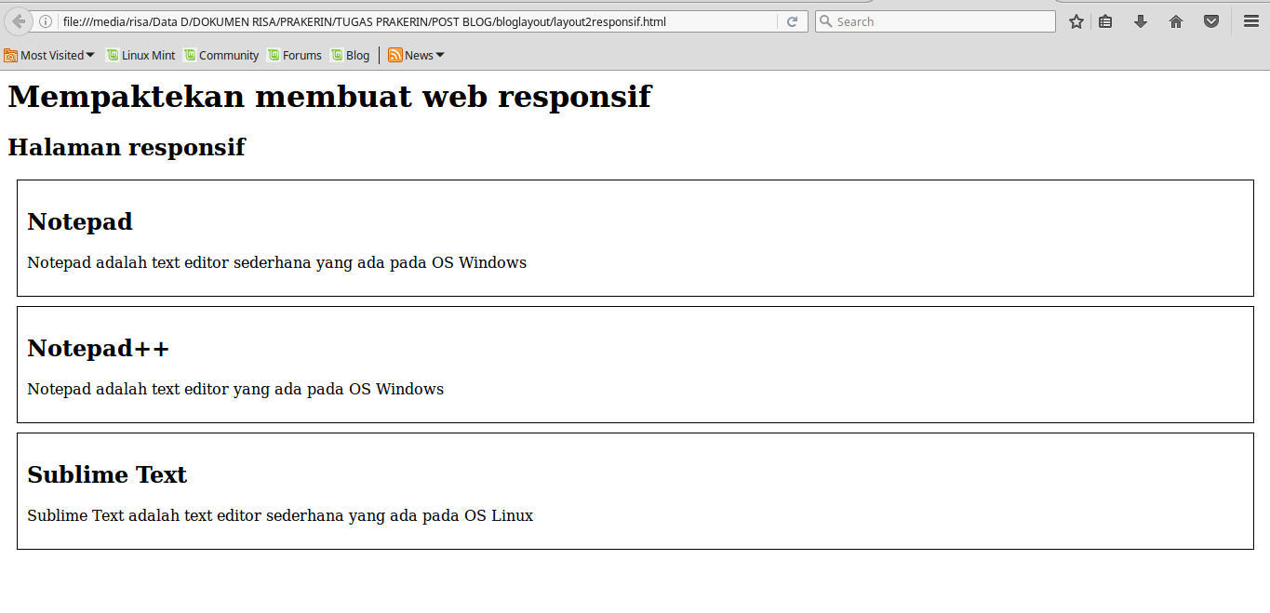Click the magnifier icon in search box
The height and width of the screenshot is (613, 1270).
tap(825, 21)
